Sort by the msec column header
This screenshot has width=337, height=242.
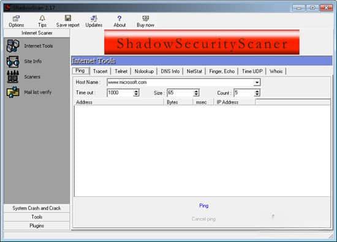tap(203, 102)
